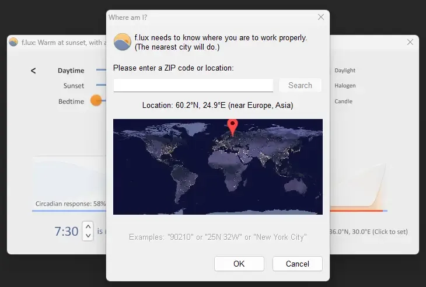Click the orange Bedtime slider handle
Image resolution: width=426 pixels, height=287 pixels.
coord(96,100)
